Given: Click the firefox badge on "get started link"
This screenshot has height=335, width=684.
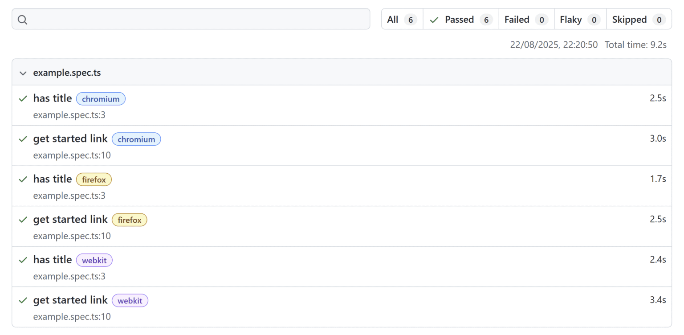Looking at the screenshot, I should coord(130,220).
